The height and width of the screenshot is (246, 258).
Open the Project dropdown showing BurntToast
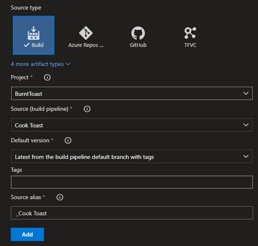click(132, 93)
